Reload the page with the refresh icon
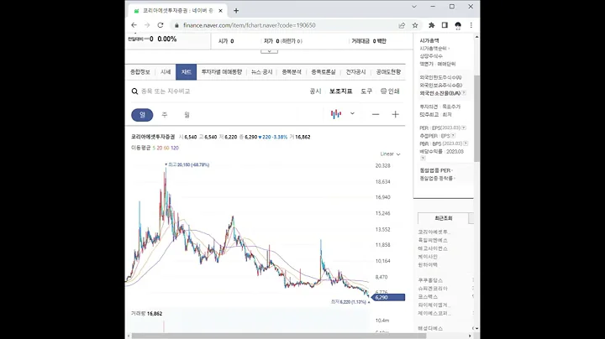The height and width of the screenshot is (339, 605). pos(160,25)
